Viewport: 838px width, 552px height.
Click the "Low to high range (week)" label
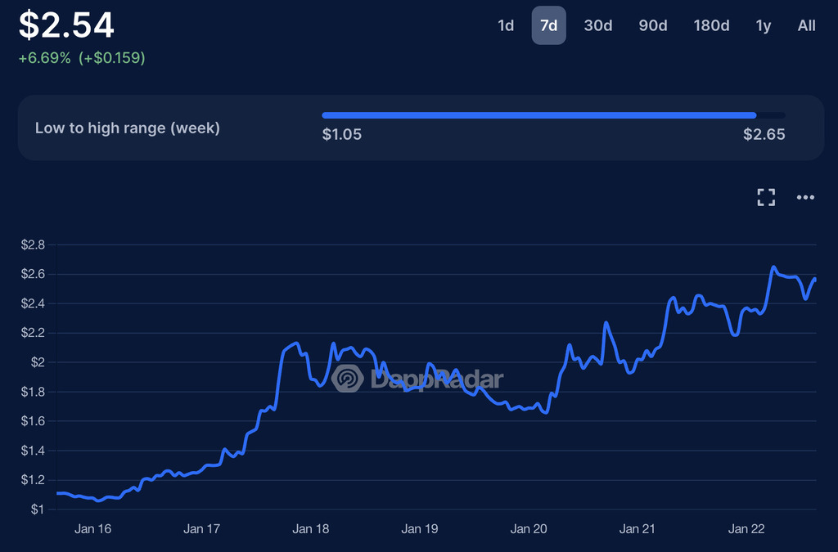pos(128,128)
